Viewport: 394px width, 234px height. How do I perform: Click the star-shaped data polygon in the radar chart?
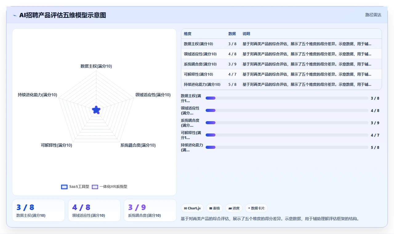point(96,110)
